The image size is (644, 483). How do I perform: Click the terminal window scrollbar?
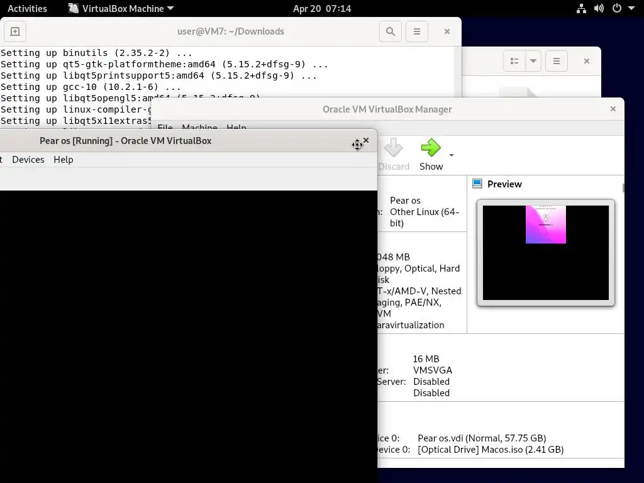tap(458, 72)
